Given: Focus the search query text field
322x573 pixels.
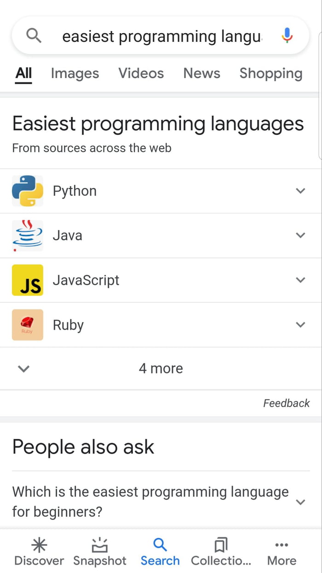Looking at the screenshot, I should click(162, 36).
